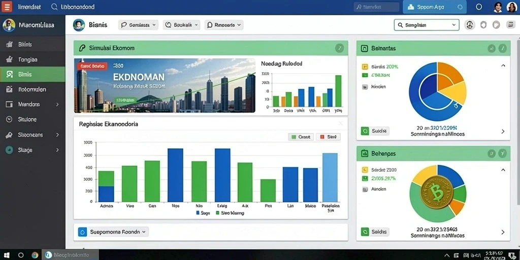Open the Gomlass dropdown
The height and width of the screenshot is (260, 520).
point(138,25)
